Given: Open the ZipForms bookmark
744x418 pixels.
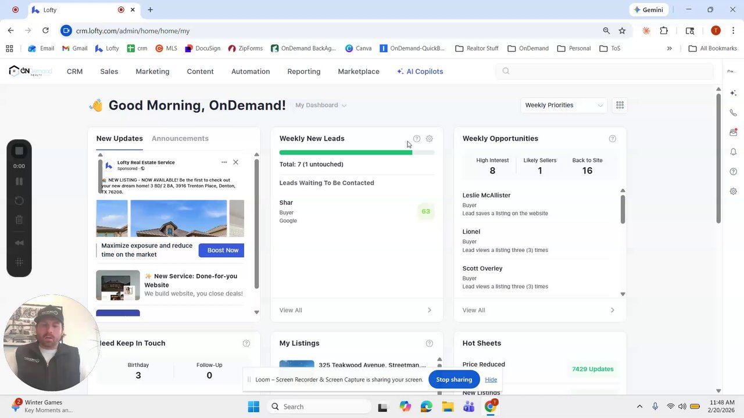Looking at the screenshot, I should point(245,48).
